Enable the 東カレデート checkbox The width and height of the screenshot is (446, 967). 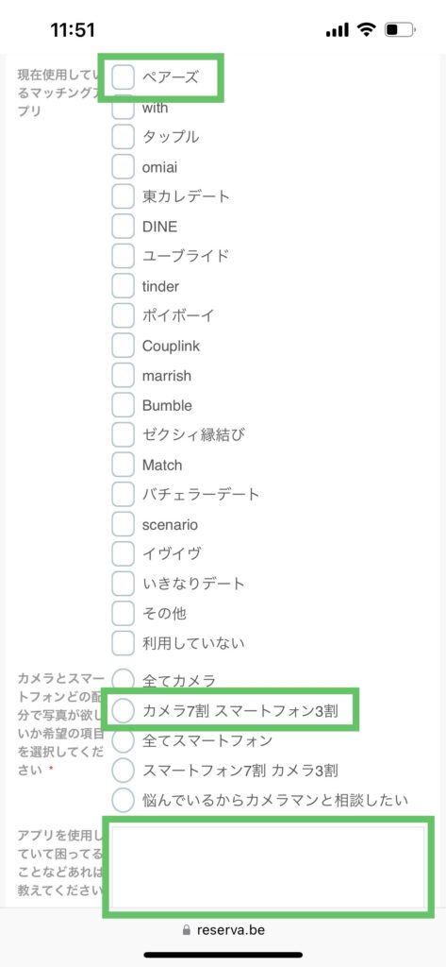tap(124, 196)
